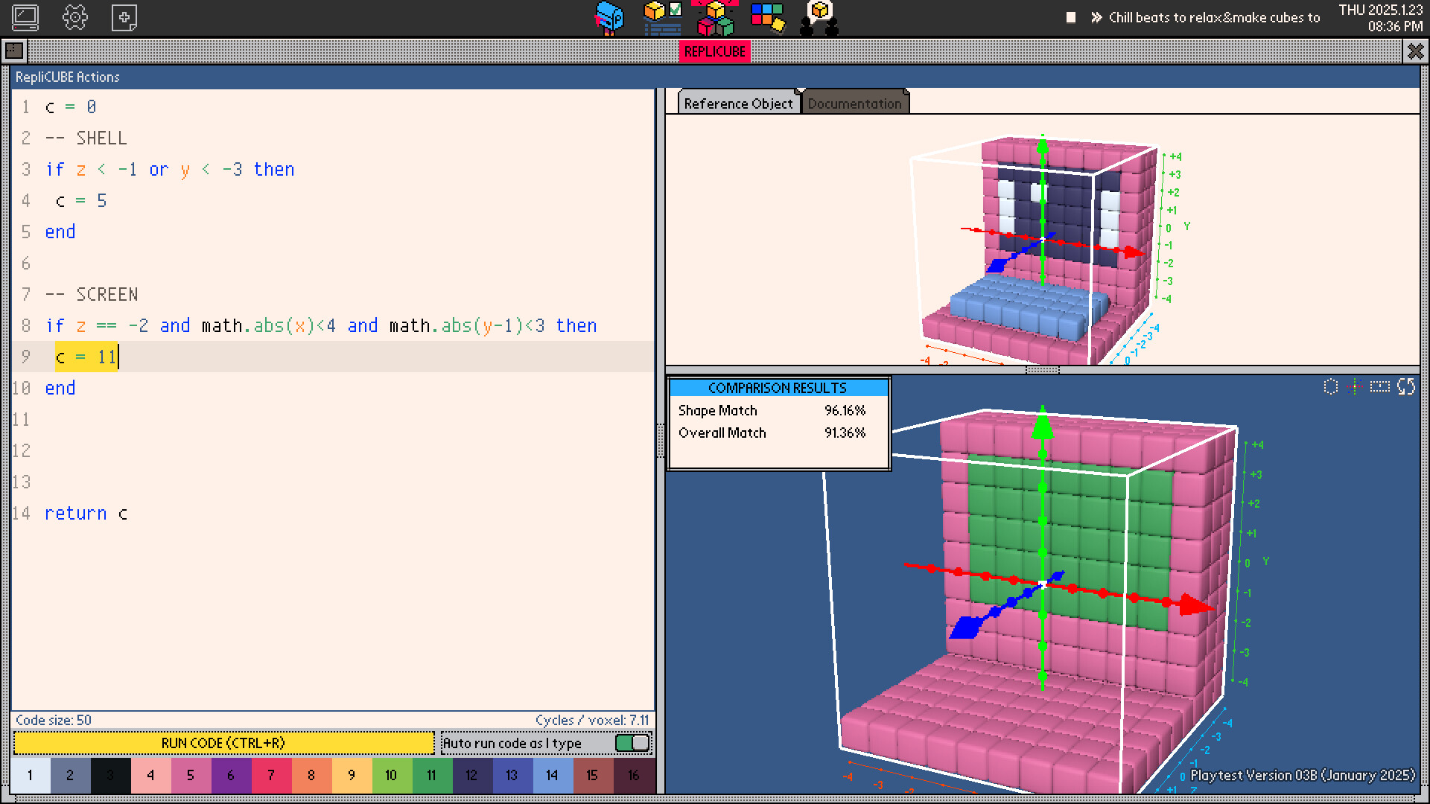
Task: Reset the comparison view rotation
Action: click(1405, 386)
